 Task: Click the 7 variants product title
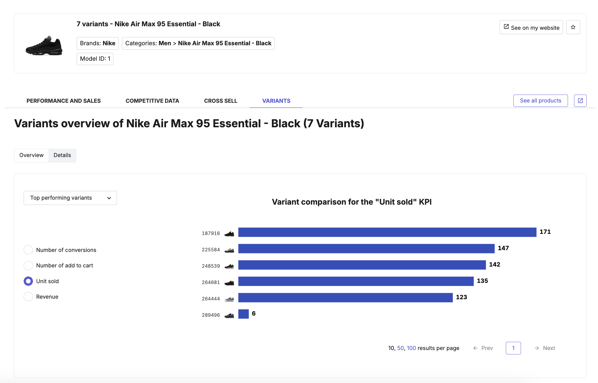coord(148,24)
